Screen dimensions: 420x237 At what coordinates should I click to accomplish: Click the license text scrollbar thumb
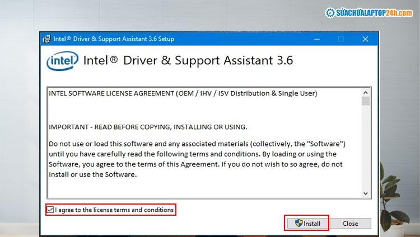[366, 101]
